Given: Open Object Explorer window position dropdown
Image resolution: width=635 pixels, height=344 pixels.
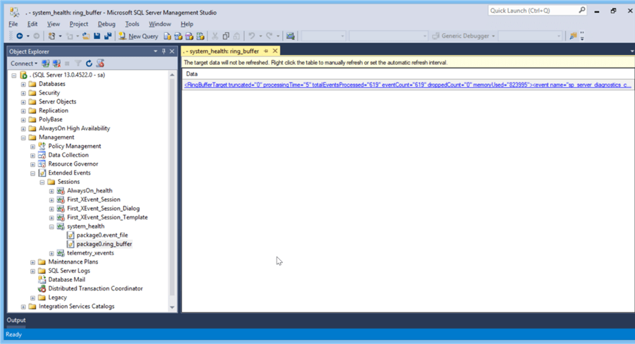Looking at the screenshot, I should pos(155,51).
